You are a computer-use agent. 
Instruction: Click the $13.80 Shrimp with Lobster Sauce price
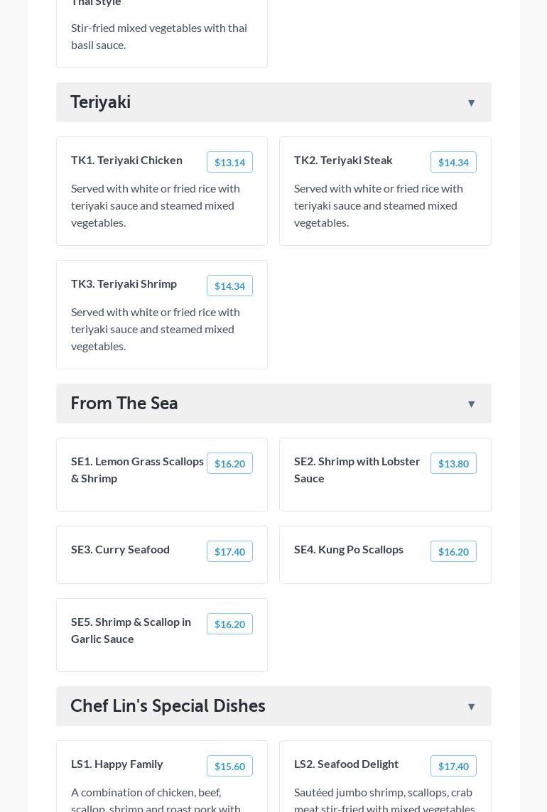[453, 463]
